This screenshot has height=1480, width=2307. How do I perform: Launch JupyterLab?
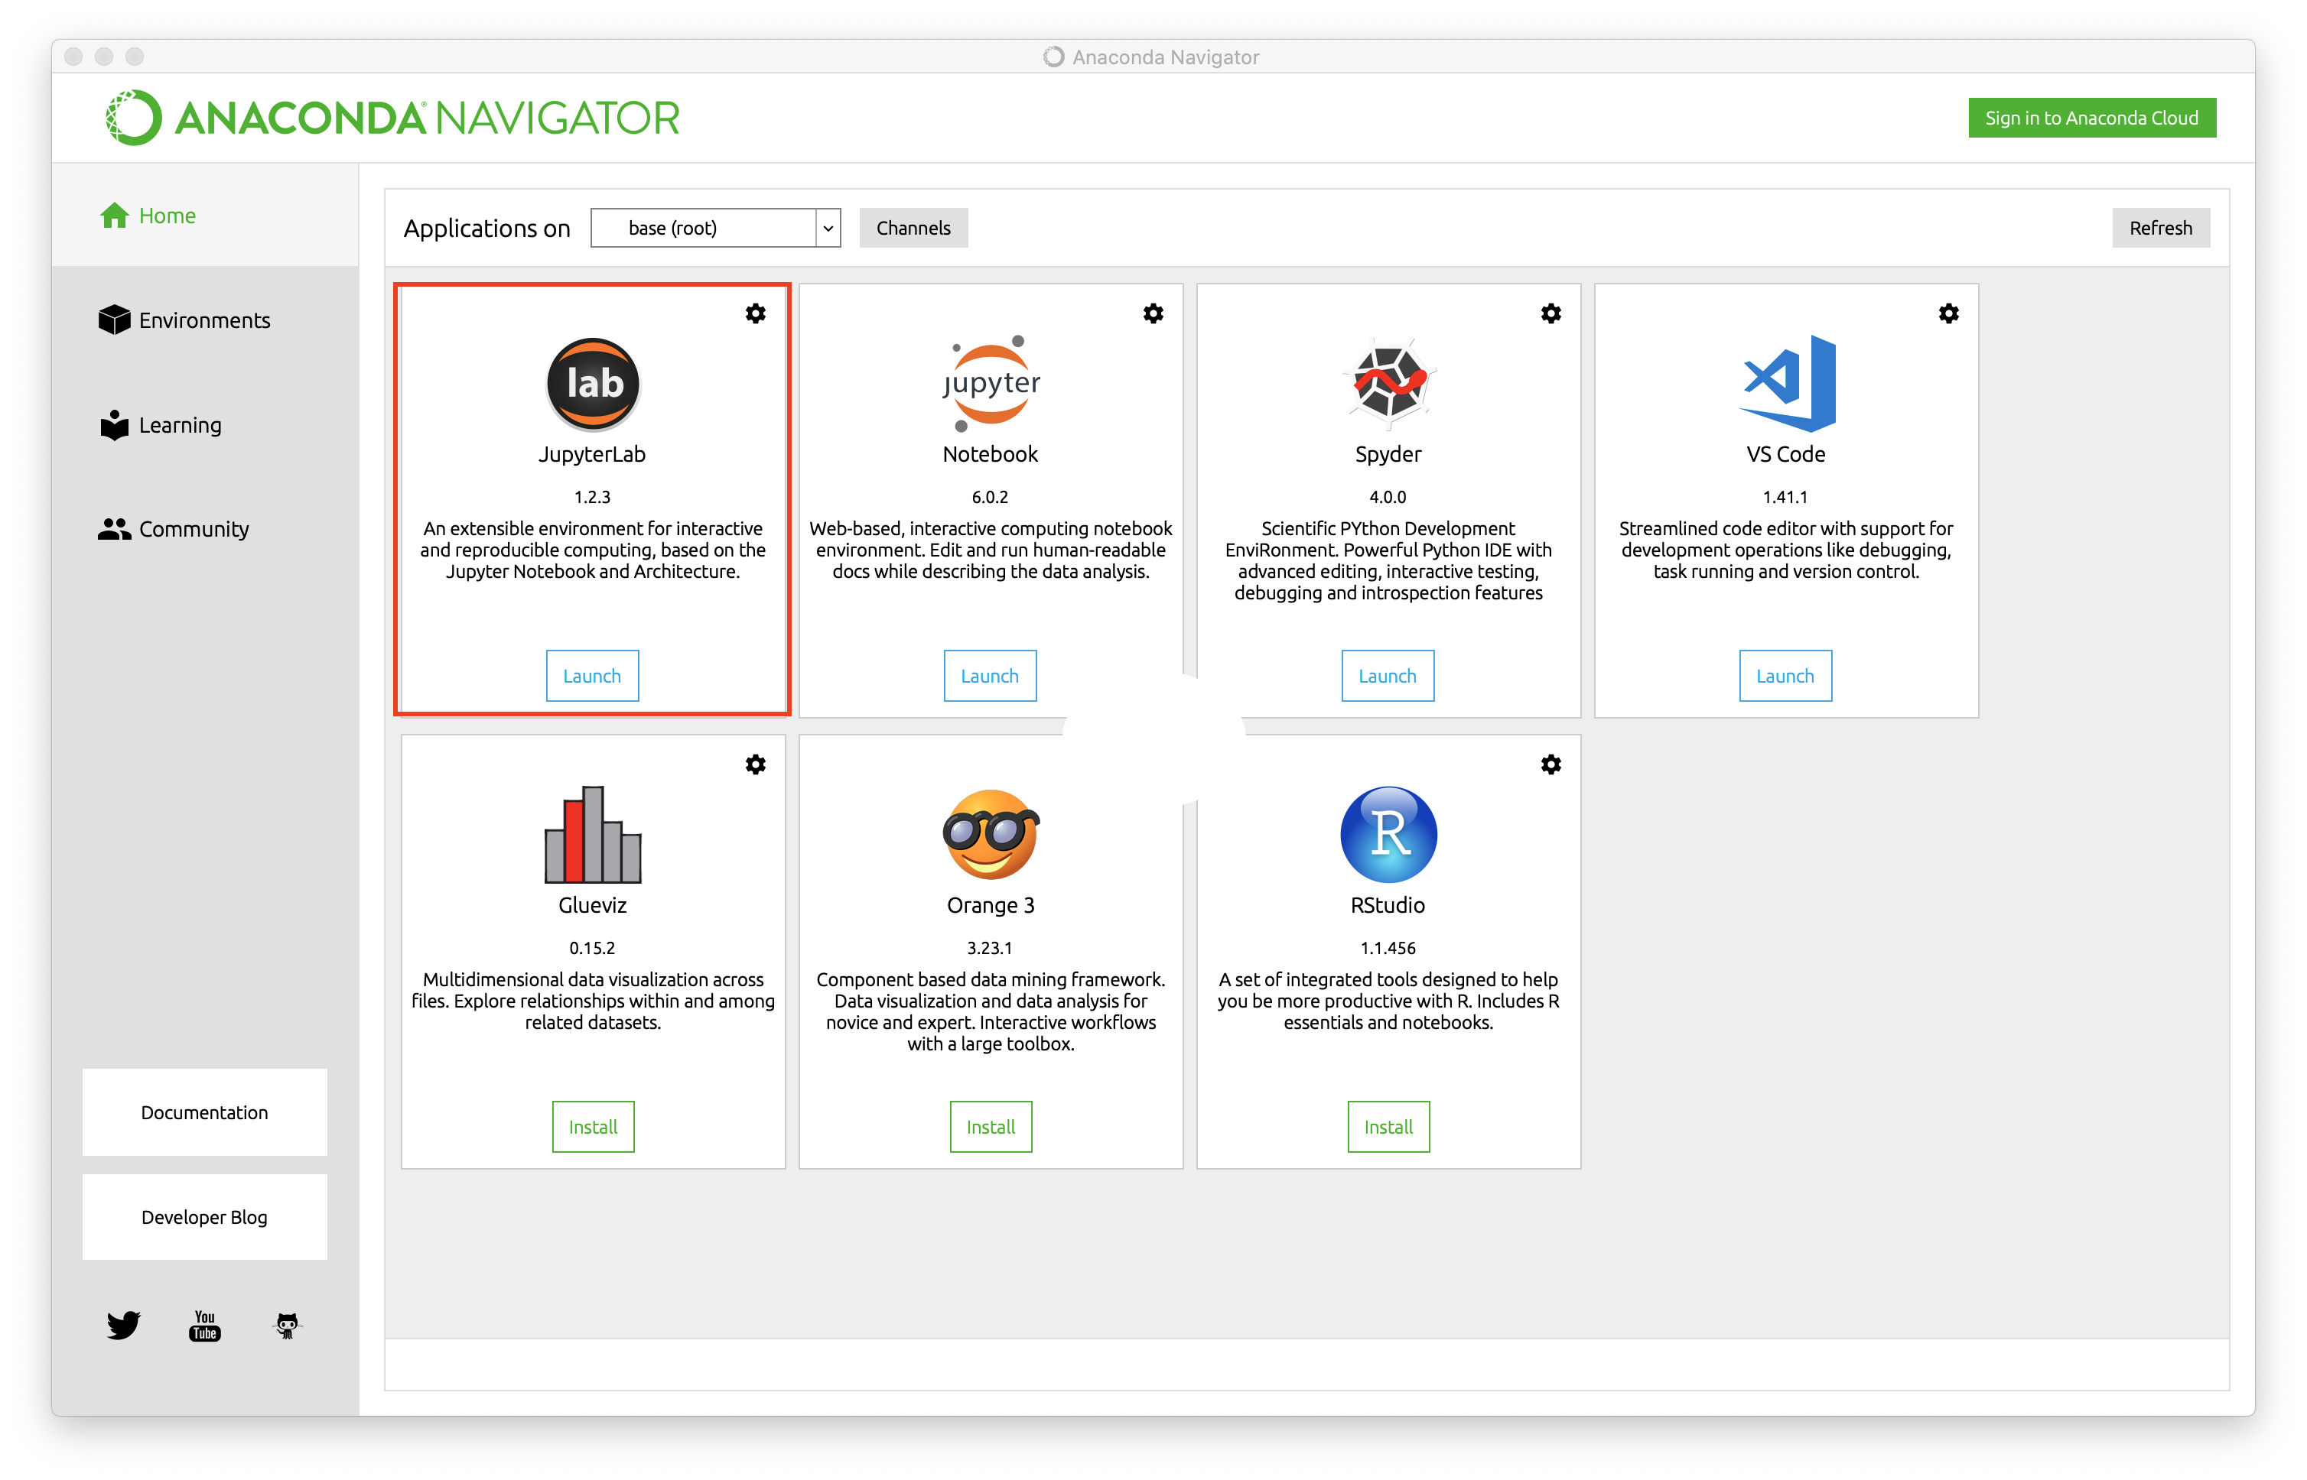[592, 676]
